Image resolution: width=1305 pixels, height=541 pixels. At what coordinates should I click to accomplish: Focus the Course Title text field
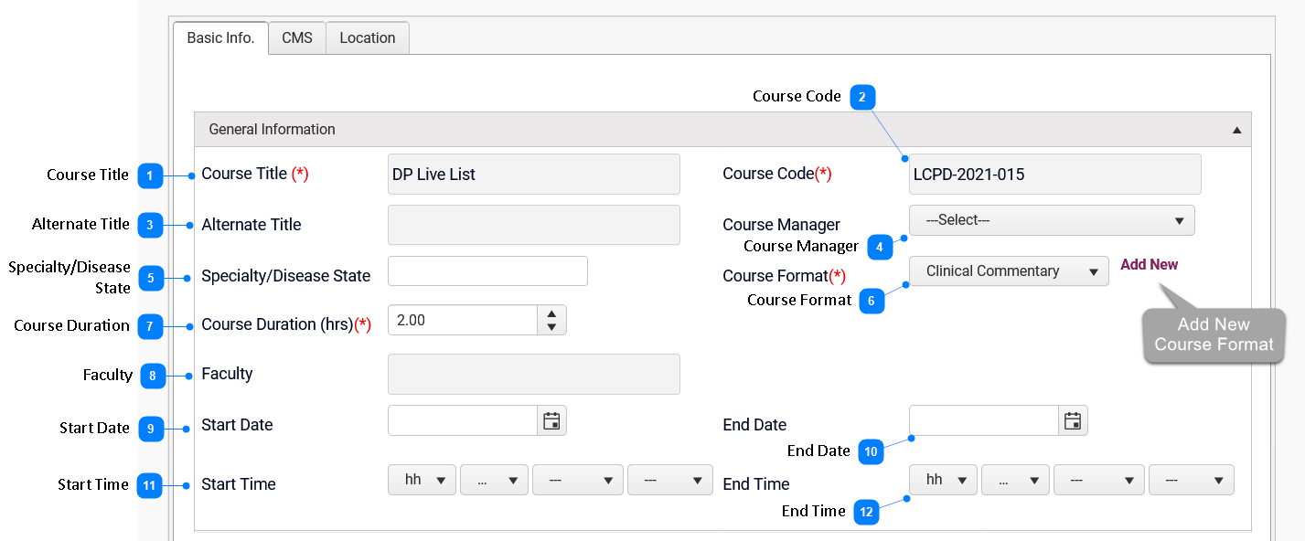coord(533,175)
